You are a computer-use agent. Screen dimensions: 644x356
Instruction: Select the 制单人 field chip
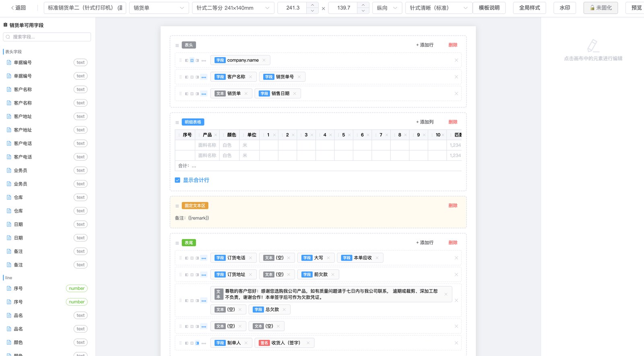[x=231, y=343]
